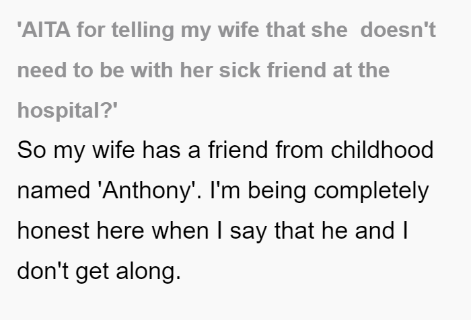Click the word 'get' on the last line
This screenshot has width=471, height=320.
pos(92,272)
